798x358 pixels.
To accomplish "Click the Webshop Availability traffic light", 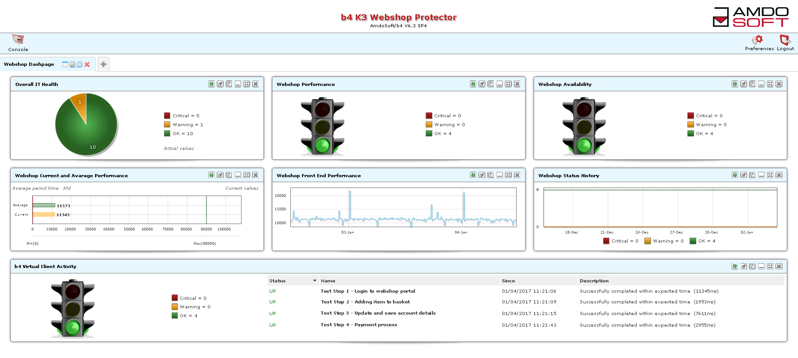I will 584,126.
